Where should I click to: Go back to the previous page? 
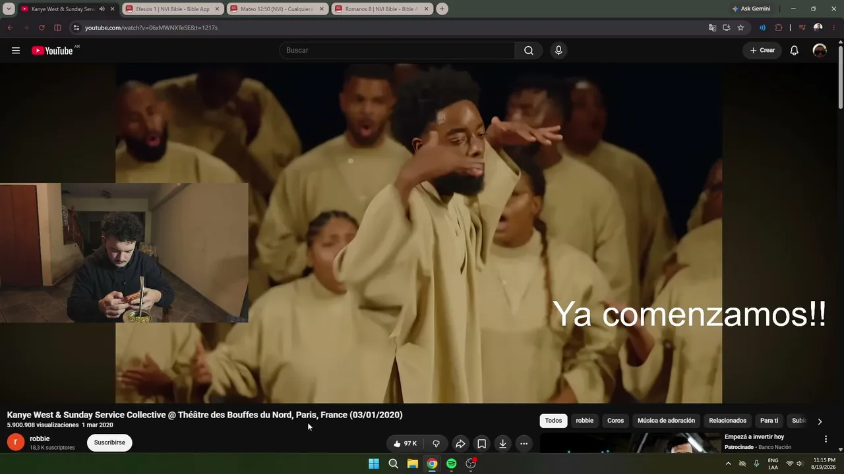tap(10, 28)
